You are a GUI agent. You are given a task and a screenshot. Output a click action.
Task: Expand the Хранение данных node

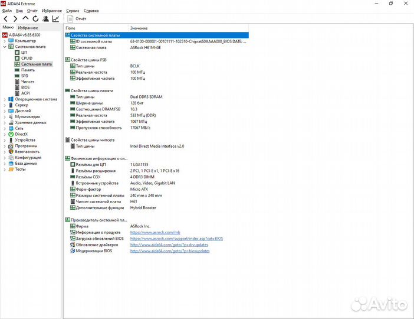click(x=5, y=123)
